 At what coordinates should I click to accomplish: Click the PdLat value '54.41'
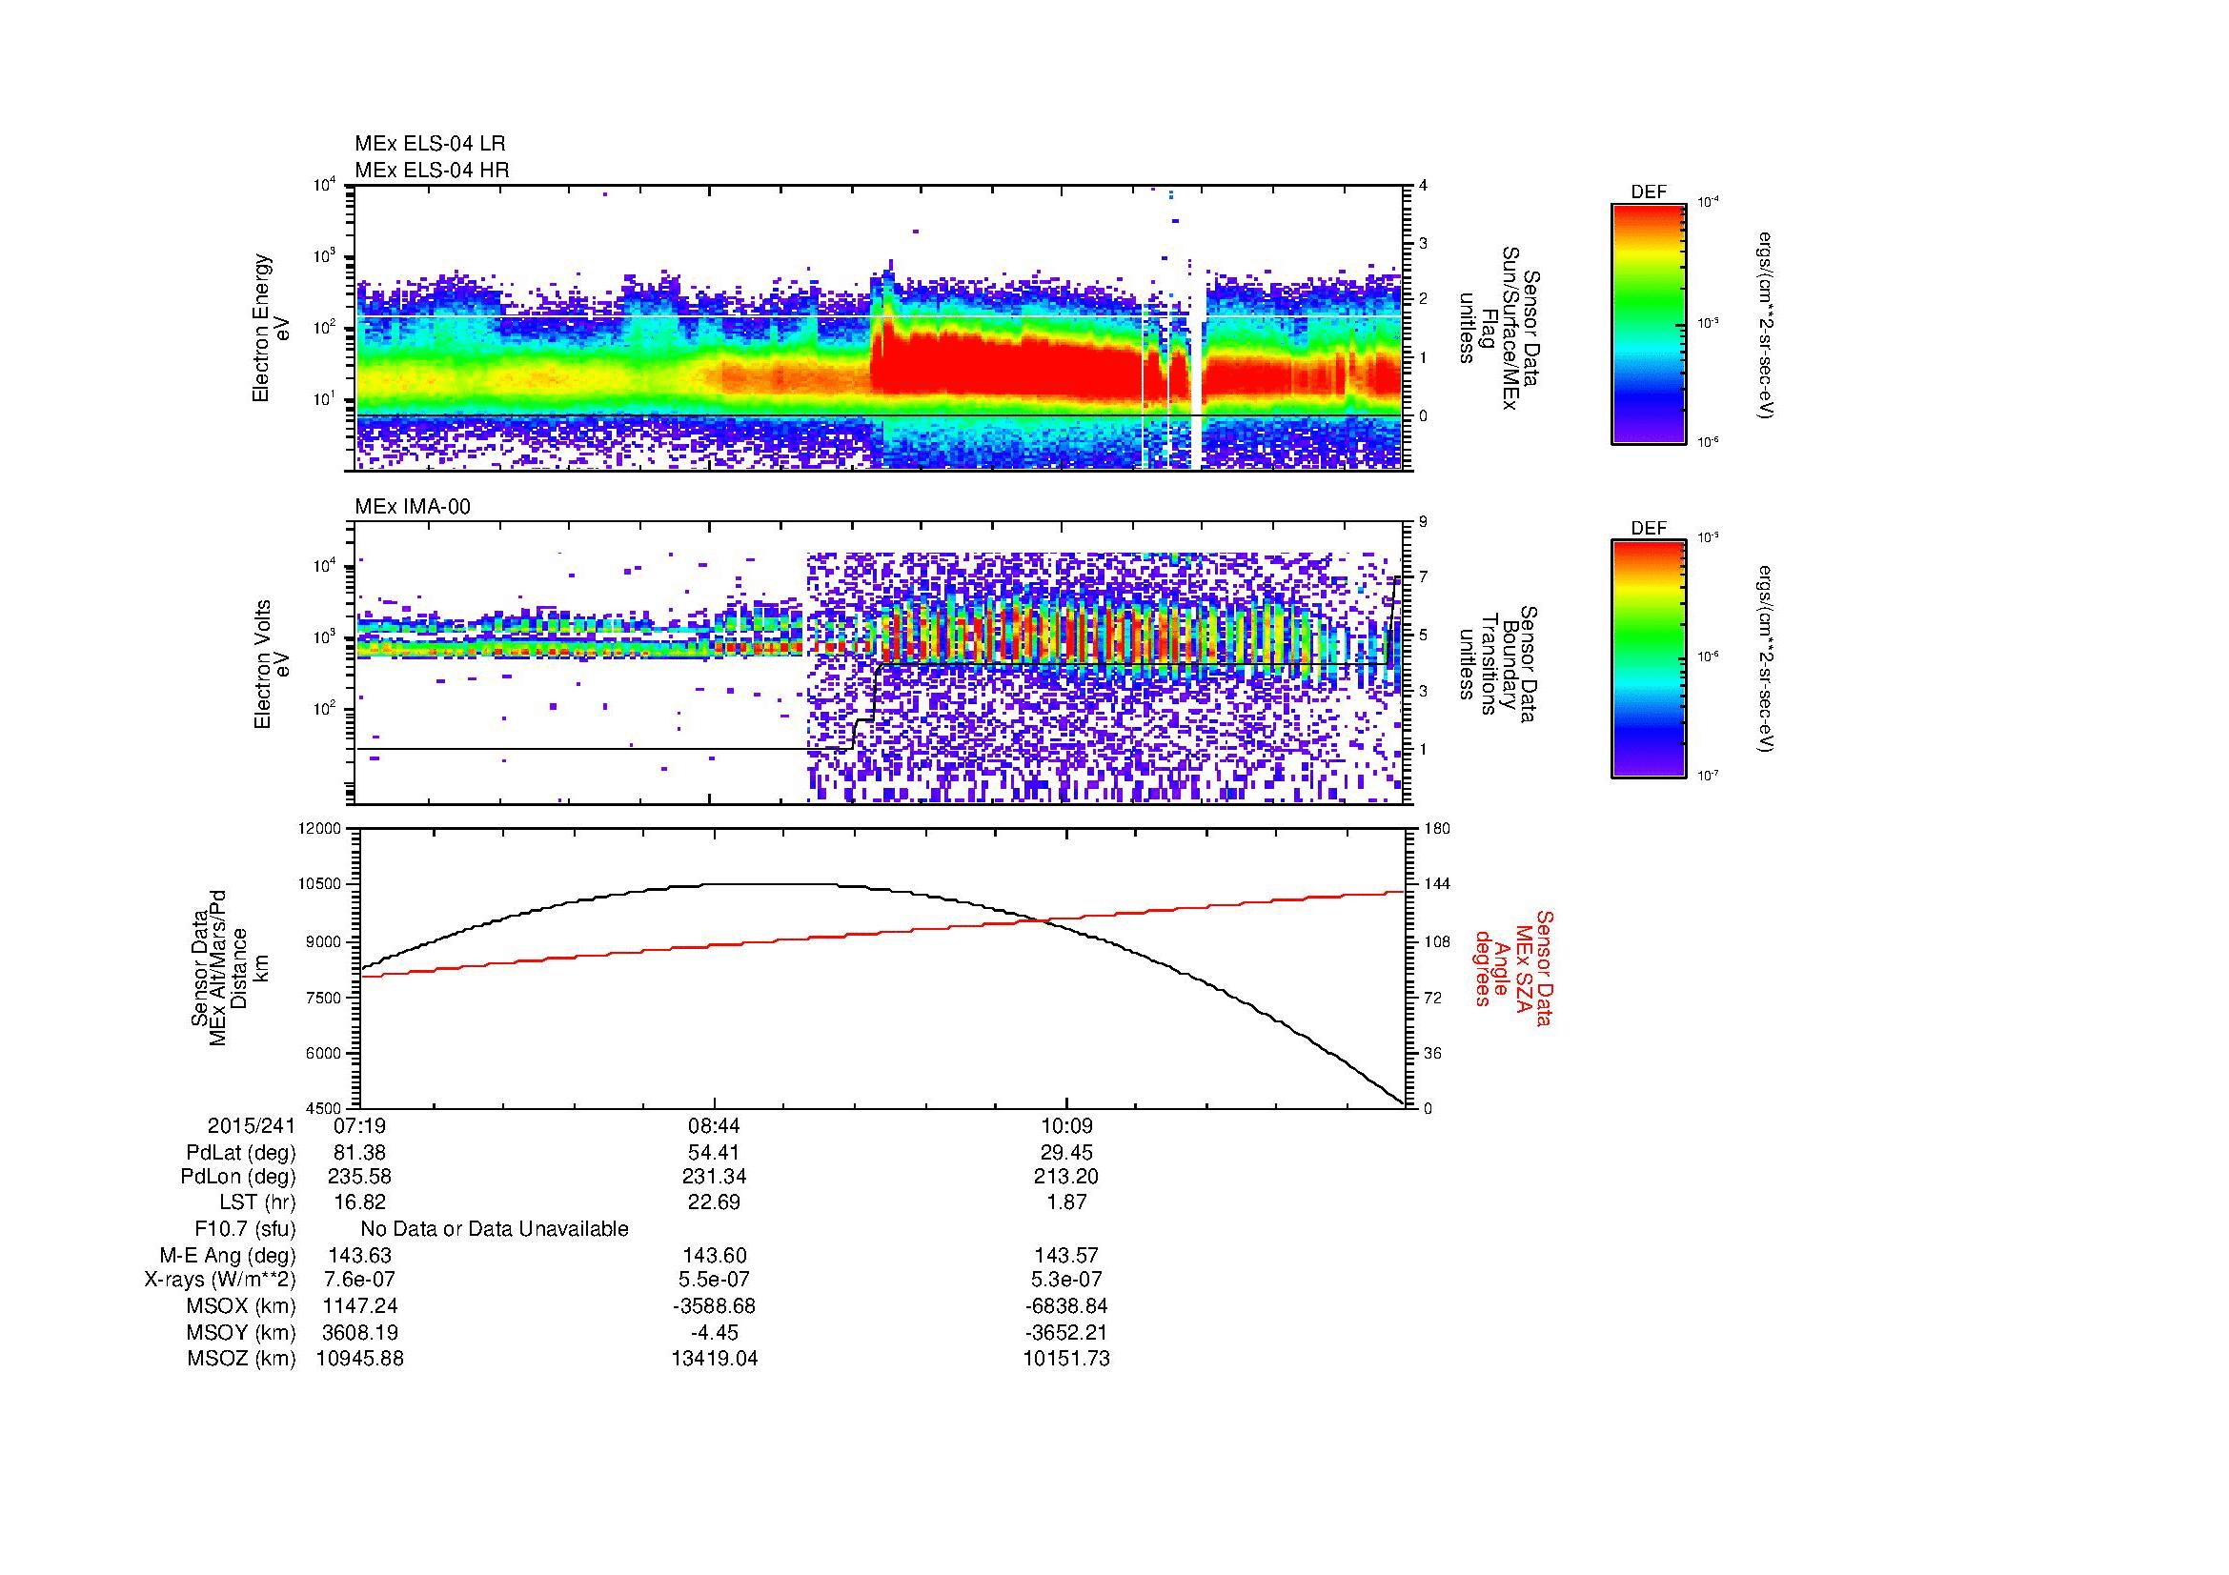point(714,1152)
